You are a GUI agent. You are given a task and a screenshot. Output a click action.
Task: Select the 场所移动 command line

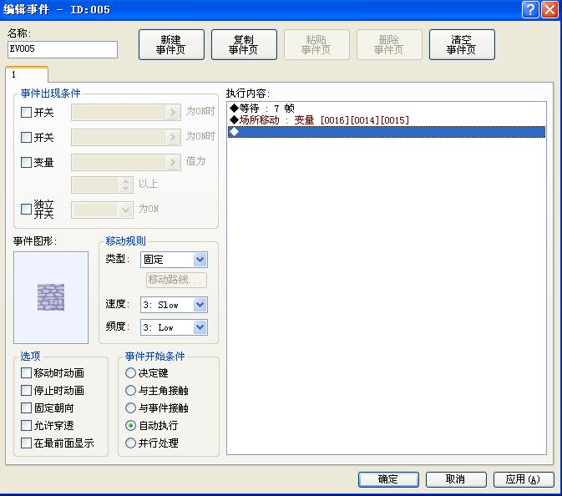click(387, 119)
